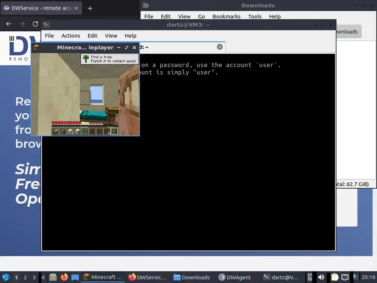Switch to workspace 2
Screen dimensions: 377x283
click(25, 277)
